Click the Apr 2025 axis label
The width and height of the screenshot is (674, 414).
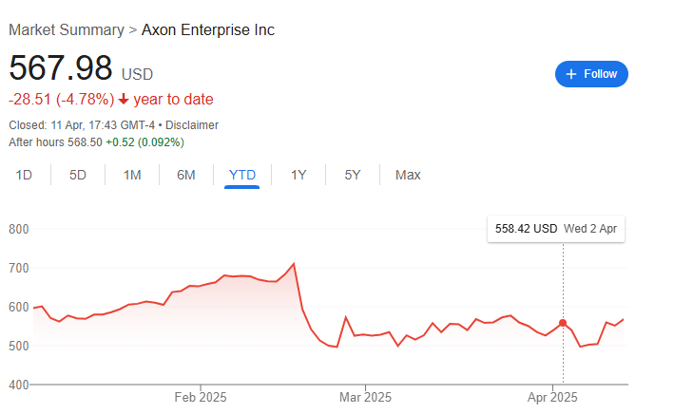click(x=553, y=398)
